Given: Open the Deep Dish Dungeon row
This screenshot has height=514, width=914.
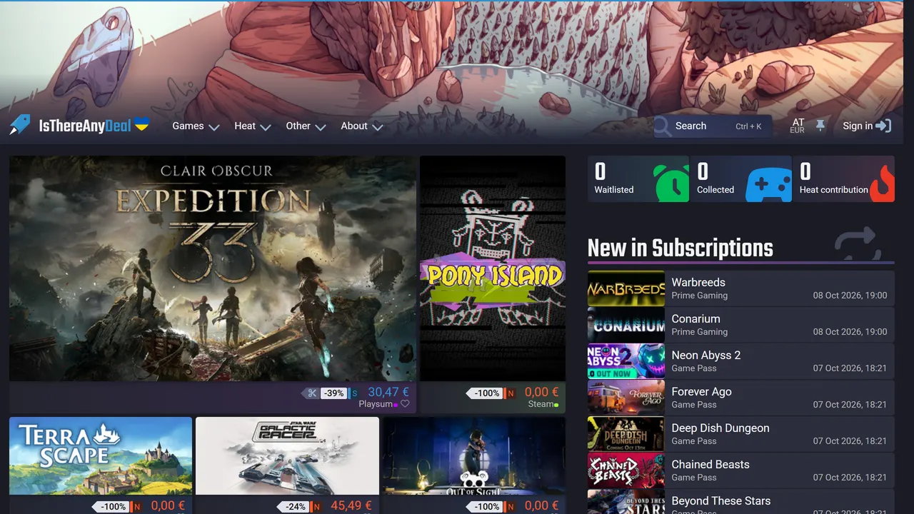Looking at the screenshot, I should pos(741,434).
